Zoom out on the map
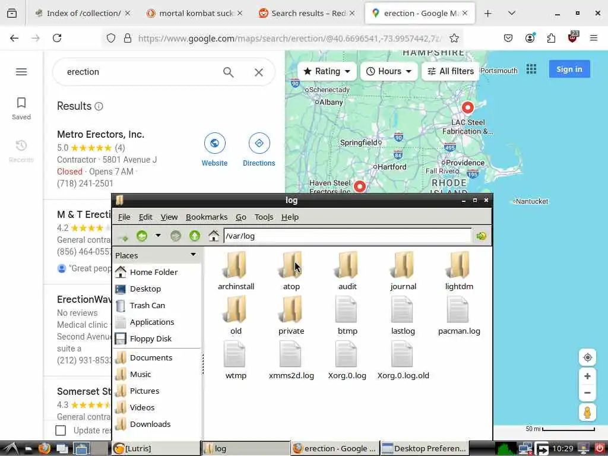 coord(587,393)
